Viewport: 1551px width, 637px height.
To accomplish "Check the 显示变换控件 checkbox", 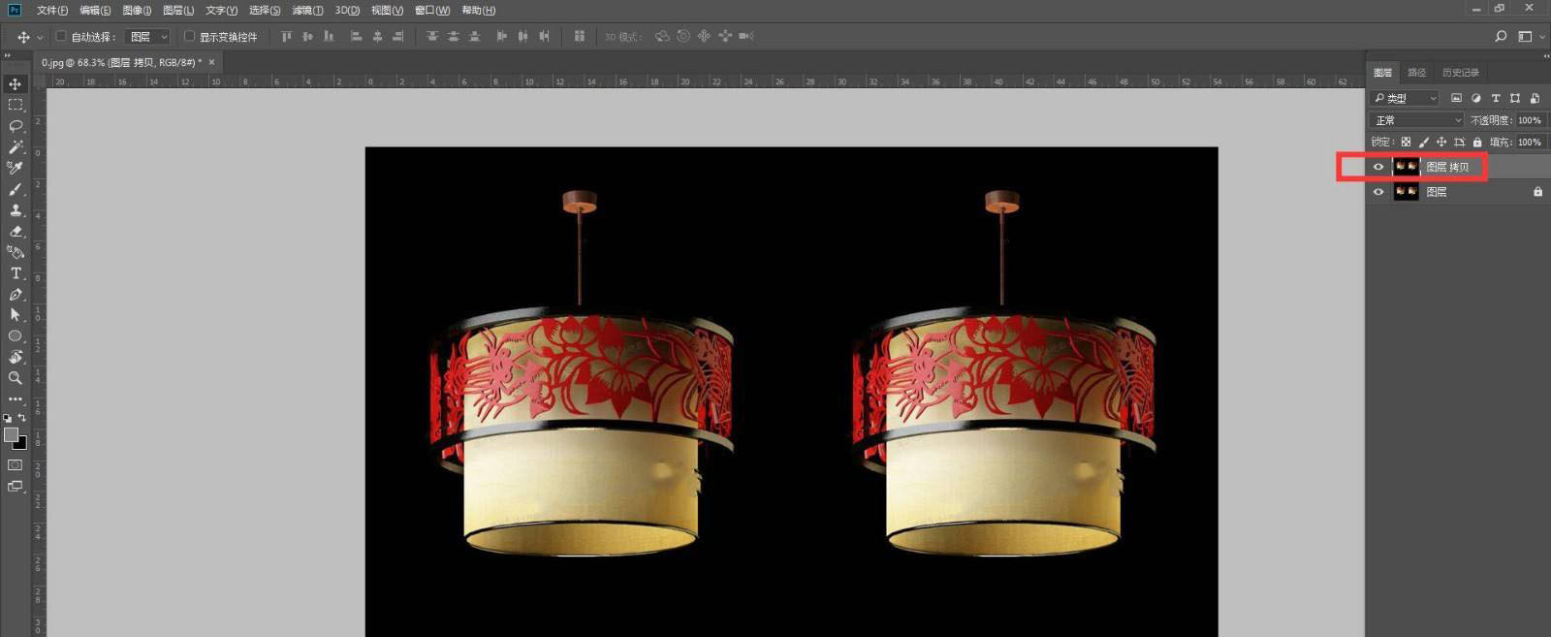I will coord(189,37).
